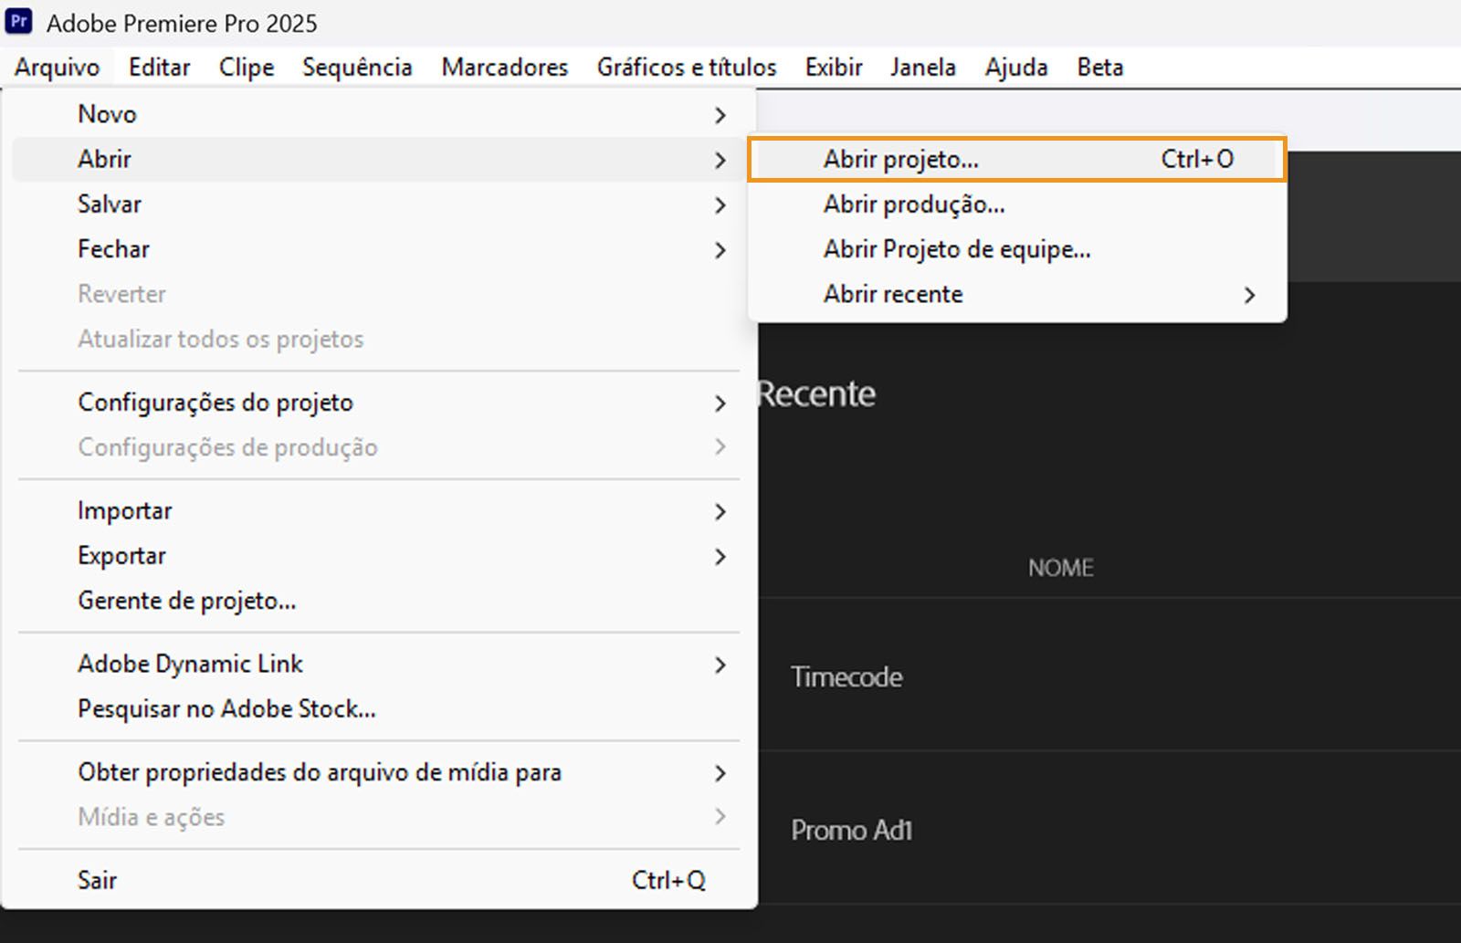
Task: Open the Editar menu
Action: (x=158, y=67)
